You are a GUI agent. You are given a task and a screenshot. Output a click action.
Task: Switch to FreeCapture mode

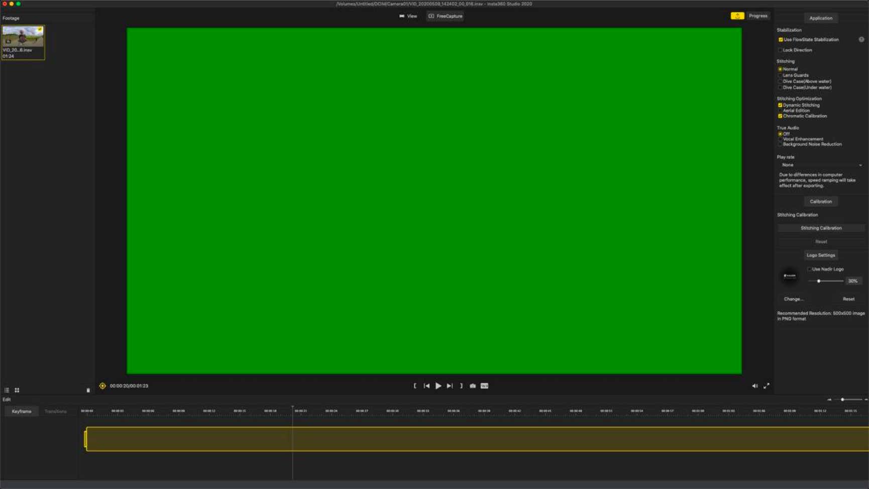point(446,16)
